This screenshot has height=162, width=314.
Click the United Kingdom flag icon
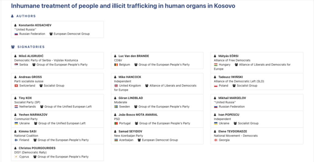[116, 86]
